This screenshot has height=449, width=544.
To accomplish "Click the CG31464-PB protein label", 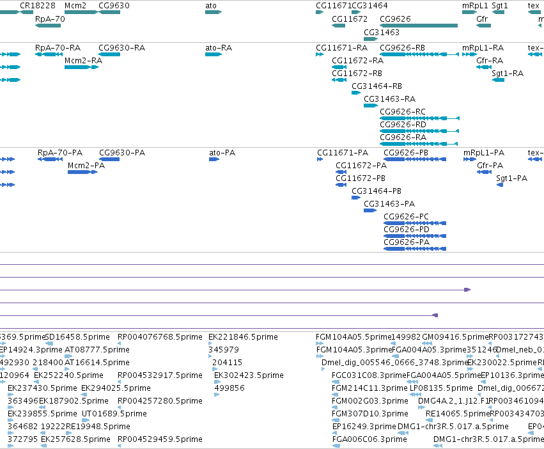I will [x=377, y=191].
